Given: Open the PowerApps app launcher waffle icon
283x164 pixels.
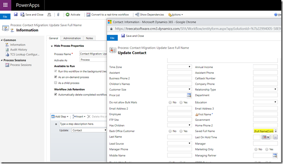Looking at the screenshot, I should tap(5, 5).
